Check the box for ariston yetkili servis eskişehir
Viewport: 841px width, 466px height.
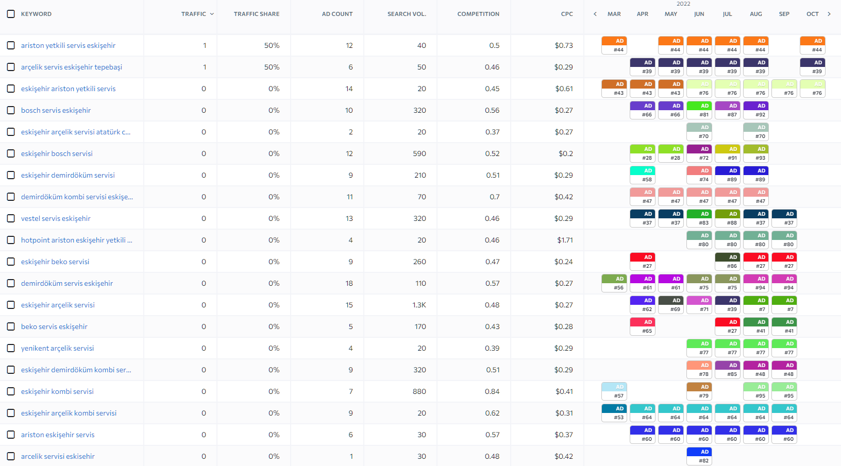(11, 45)
